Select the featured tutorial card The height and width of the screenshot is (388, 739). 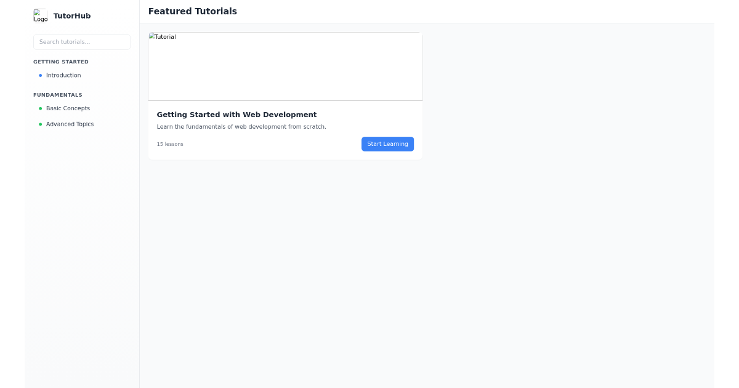click(285, 95)
